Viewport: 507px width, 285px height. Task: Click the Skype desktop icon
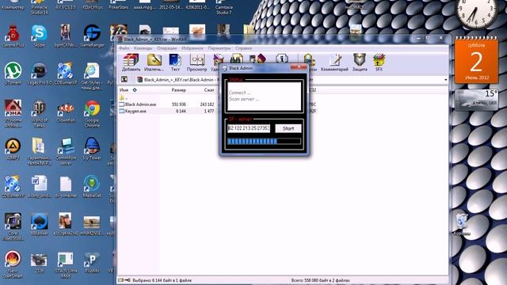39,36
